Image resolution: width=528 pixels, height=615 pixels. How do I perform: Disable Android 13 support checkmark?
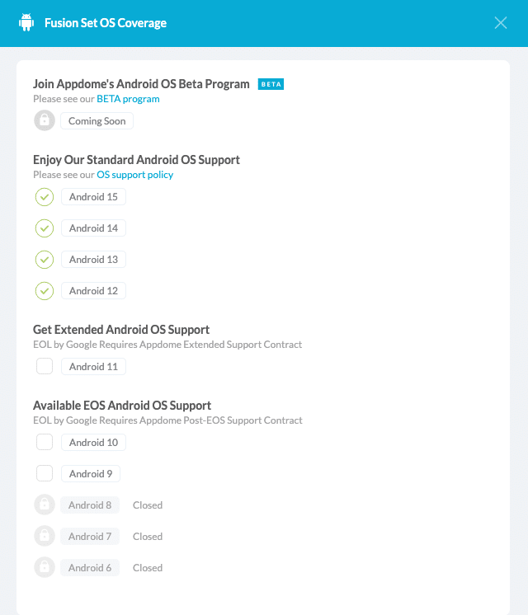point(45,260)
